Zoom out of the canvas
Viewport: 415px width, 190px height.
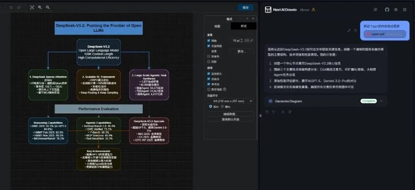tap(48, 7)
